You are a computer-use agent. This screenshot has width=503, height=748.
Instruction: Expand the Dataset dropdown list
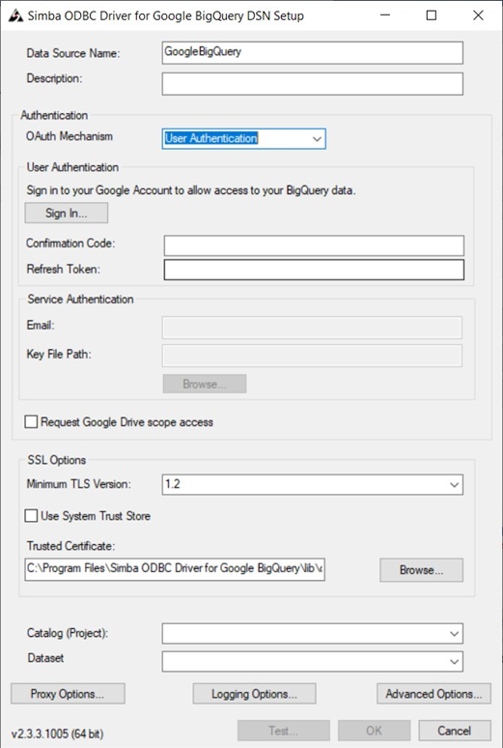[312, 661]
